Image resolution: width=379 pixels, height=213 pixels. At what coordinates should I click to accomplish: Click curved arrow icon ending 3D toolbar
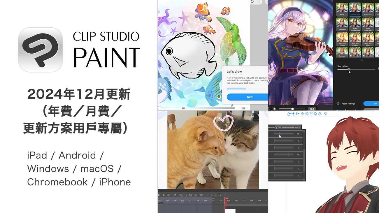pyautogui.click(x=325, y=113)
